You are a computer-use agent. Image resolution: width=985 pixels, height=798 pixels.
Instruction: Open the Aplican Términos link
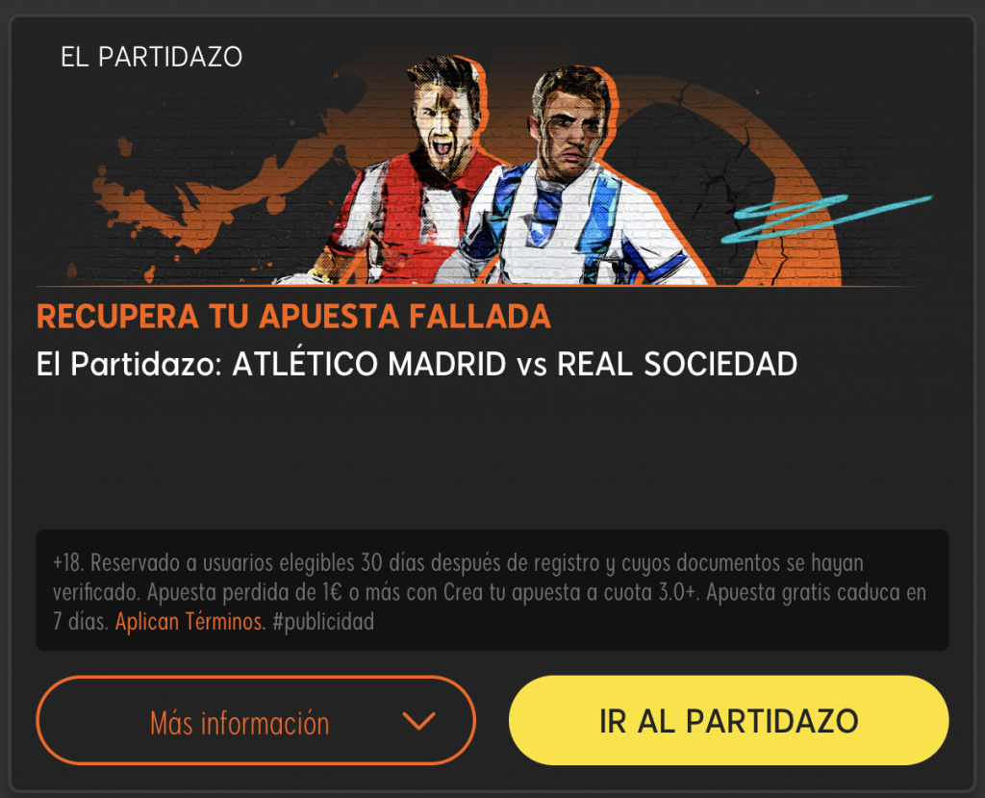pyautogui.click(x=190, y=621)
